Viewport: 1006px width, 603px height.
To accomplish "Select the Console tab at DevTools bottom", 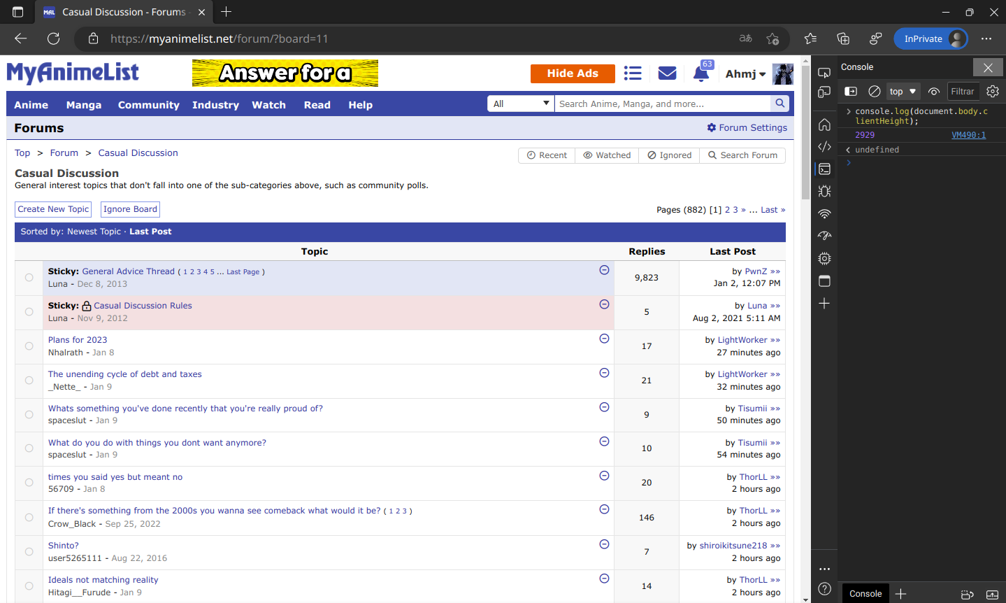I will point(865,593).
